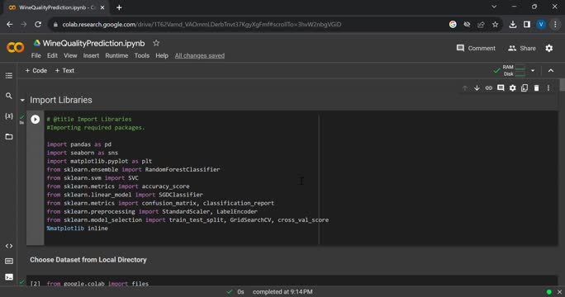Open the tab search dropdown arrow
This screenshot has height=297, width=565.
click(494, 7)
